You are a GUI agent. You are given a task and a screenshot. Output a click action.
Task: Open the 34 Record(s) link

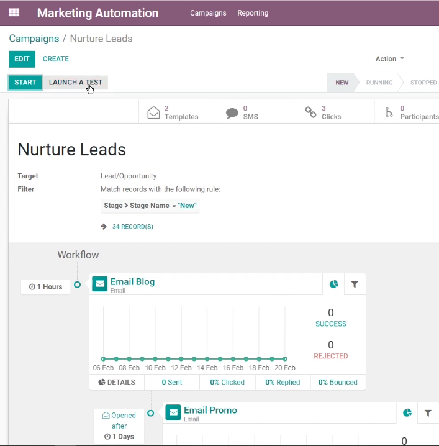click(x=132, y=227)
